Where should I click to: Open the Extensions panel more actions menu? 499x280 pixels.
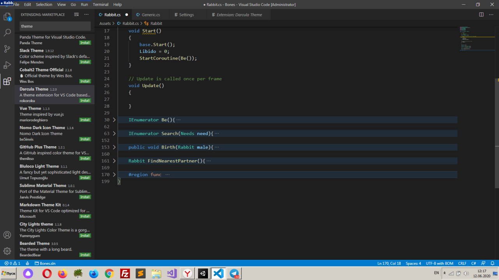coord(87,14)
